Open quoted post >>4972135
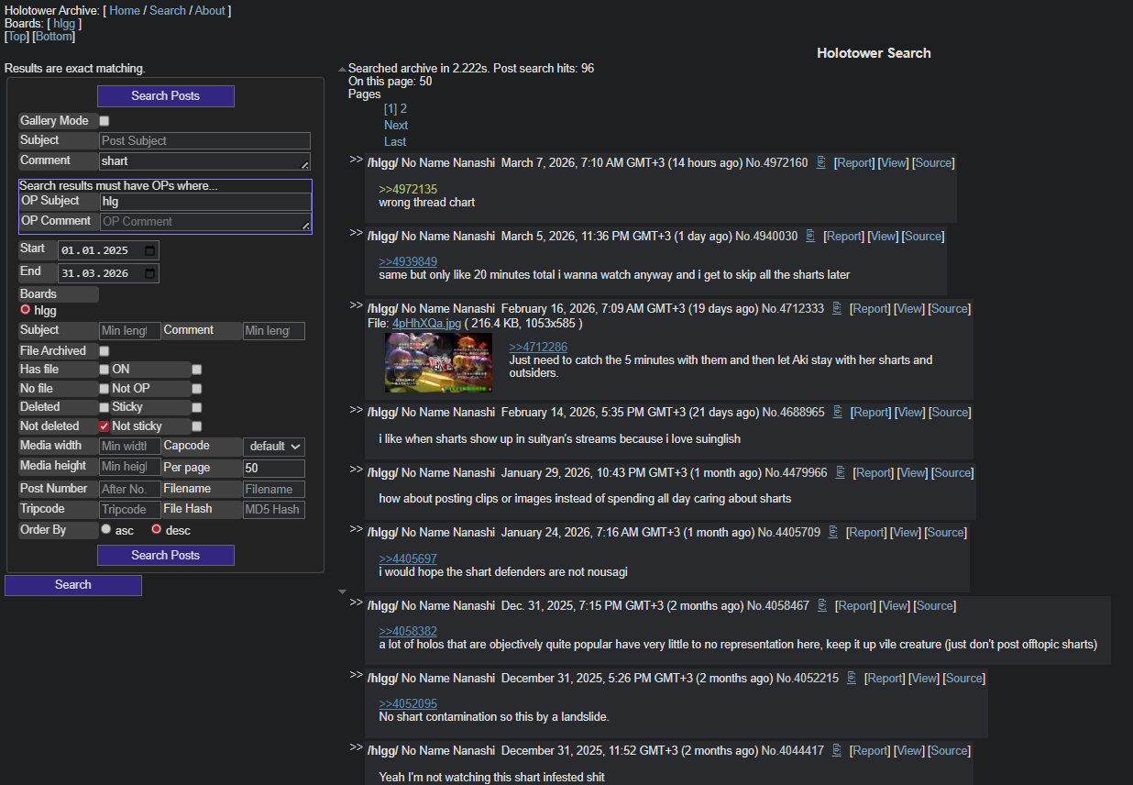1133x785 pixels. coord(408,189)
